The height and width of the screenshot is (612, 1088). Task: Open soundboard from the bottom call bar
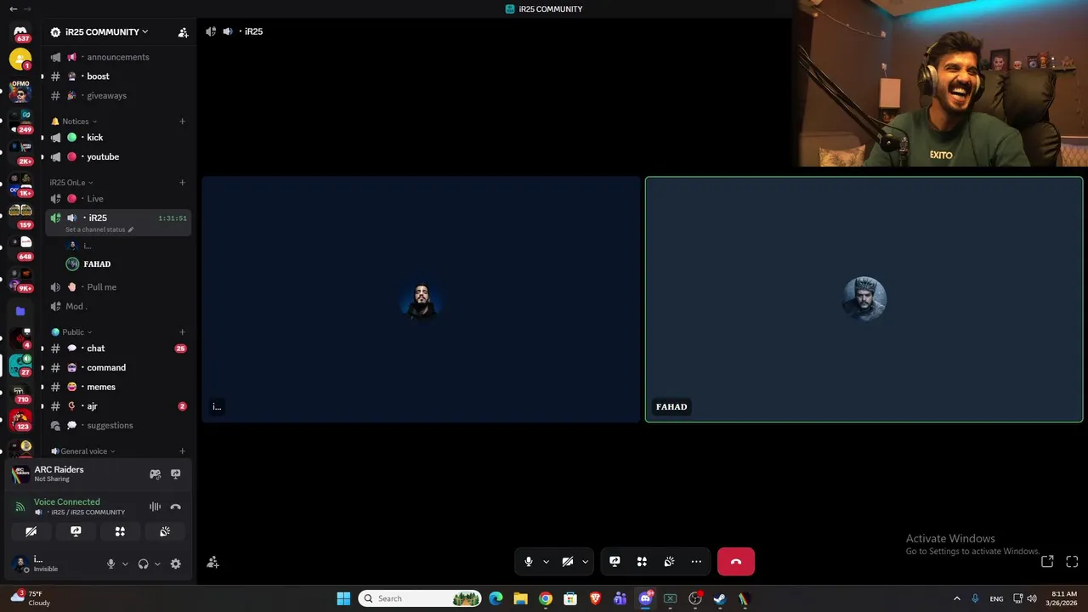[669, 562]
